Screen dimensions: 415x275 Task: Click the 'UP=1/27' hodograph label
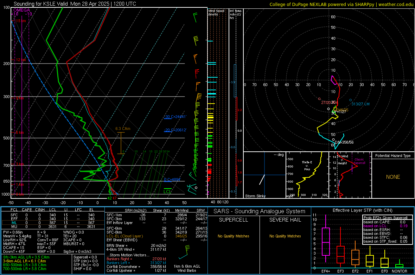(x=339, y=112)
